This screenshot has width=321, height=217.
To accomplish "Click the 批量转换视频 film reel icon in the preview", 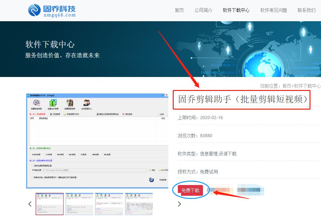I will (37, 103).
